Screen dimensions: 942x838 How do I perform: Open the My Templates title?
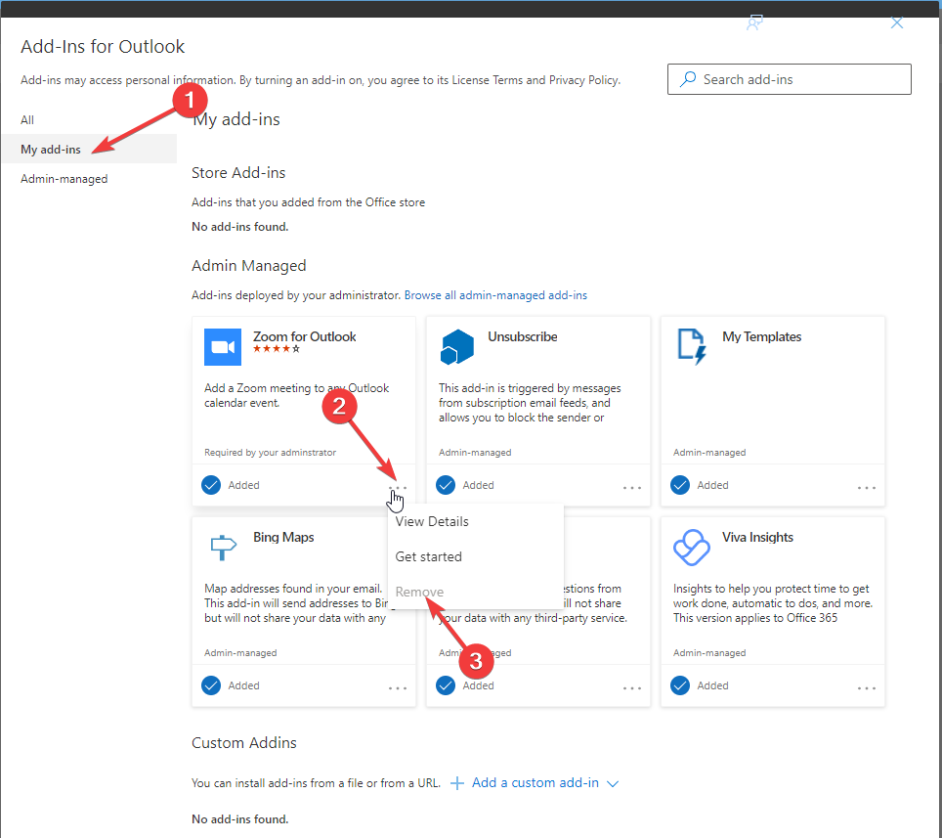[762, 336]
